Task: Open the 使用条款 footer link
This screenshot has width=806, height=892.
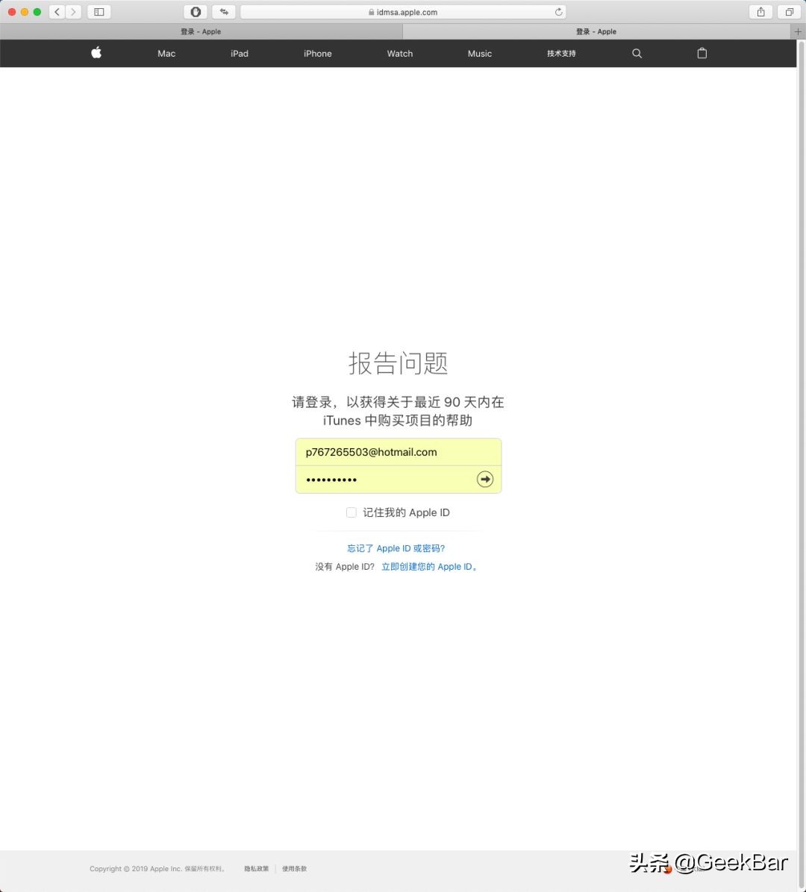Action: tap(293, 868)
